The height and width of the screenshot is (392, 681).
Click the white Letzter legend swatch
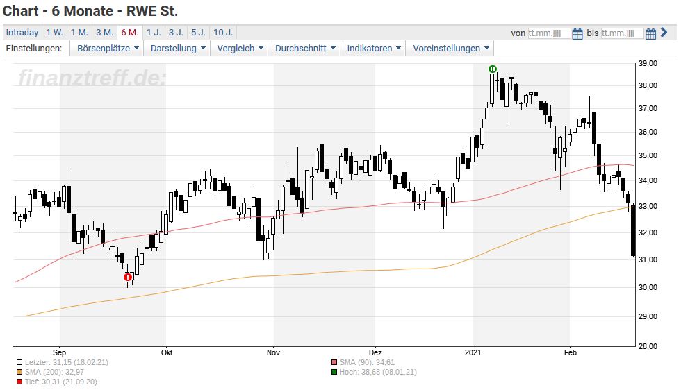coord(19,362)
